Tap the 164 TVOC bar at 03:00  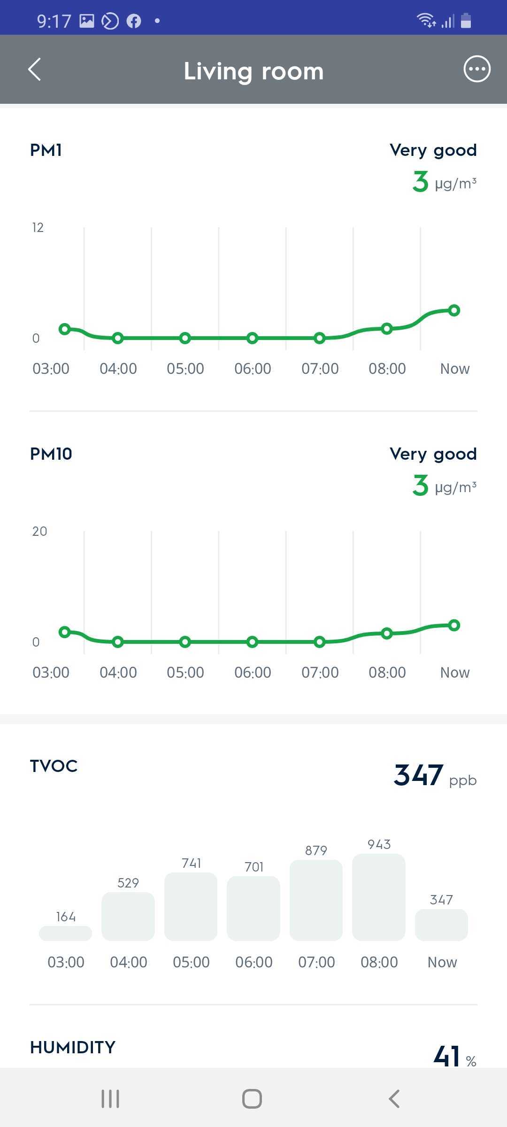click(65, 933)
